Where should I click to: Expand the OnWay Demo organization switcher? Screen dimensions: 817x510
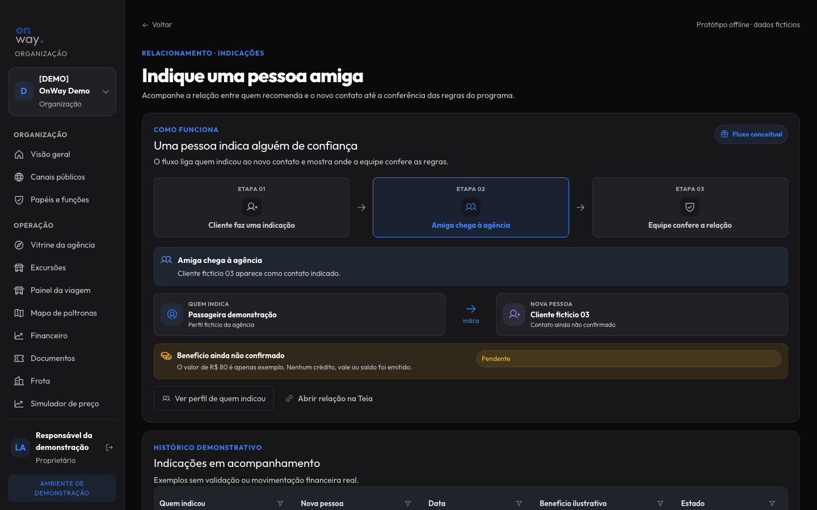pyautogui.click(x=62, y=91)
